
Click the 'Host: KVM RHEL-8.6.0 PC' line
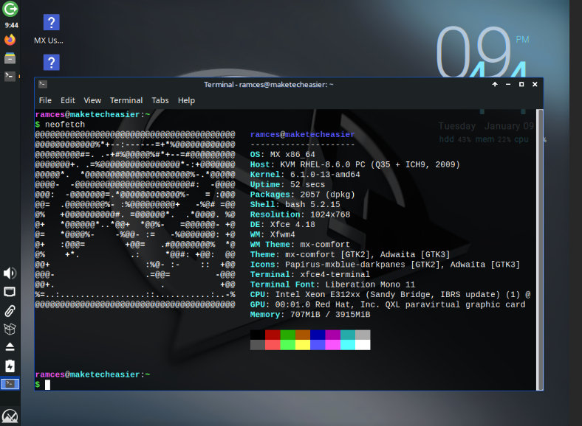[x=355, y=164]
